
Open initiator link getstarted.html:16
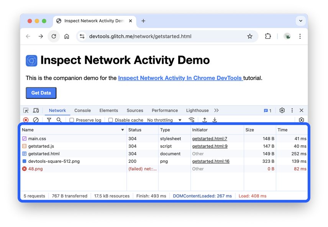pyautogui.click(x=211, y=161)
